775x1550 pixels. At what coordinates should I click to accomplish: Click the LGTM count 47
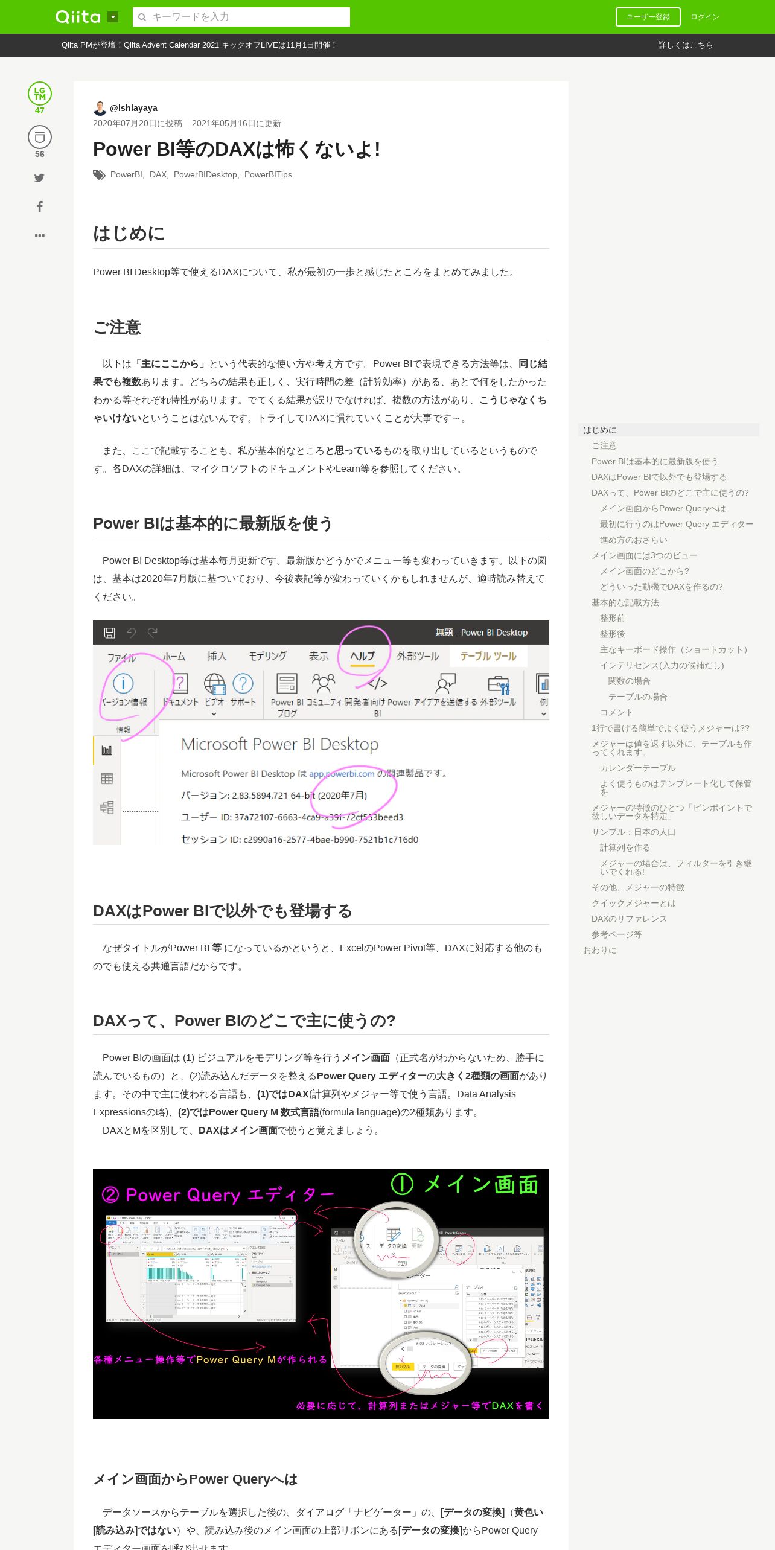tap(40, 110)
